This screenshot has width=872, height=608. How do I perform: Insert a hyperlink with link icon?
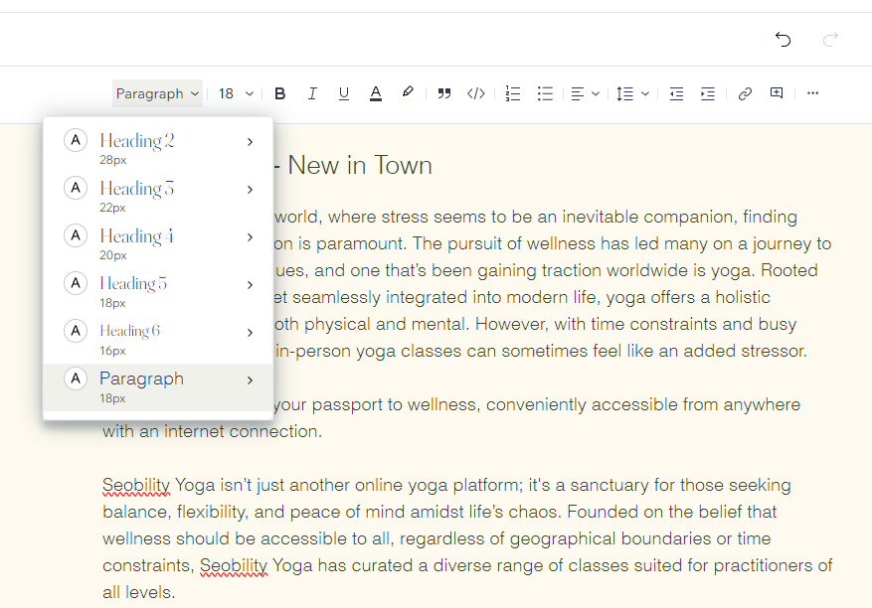point(745,93)
